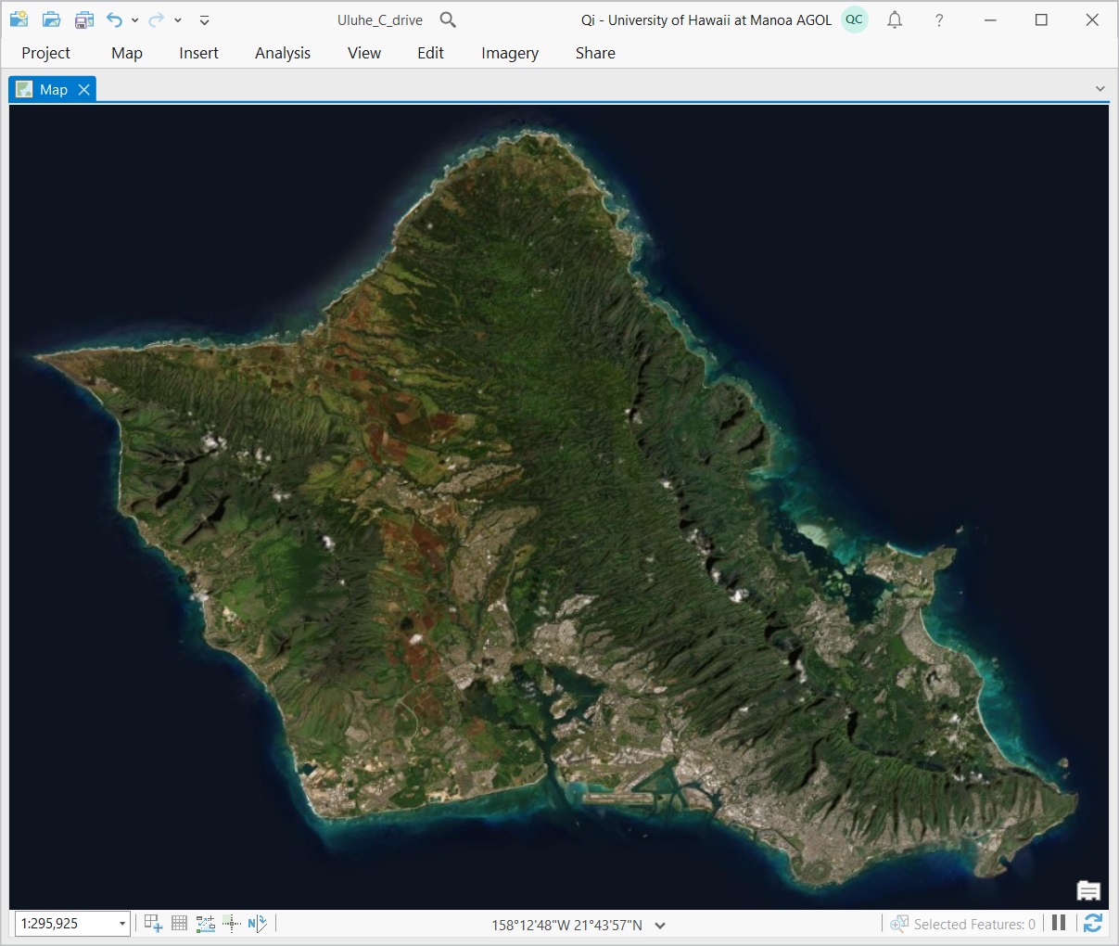Viewport: 1119px width, 946px height.
Task: Undo the last action
Action: 113,19
